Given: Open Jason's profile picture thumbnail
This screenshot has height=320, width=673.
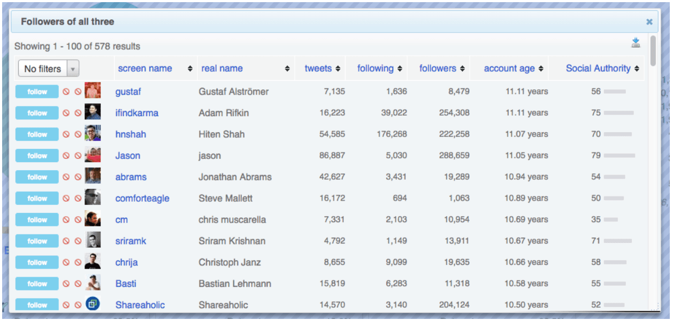Looking at the screenshot, I should click(92, 156).
